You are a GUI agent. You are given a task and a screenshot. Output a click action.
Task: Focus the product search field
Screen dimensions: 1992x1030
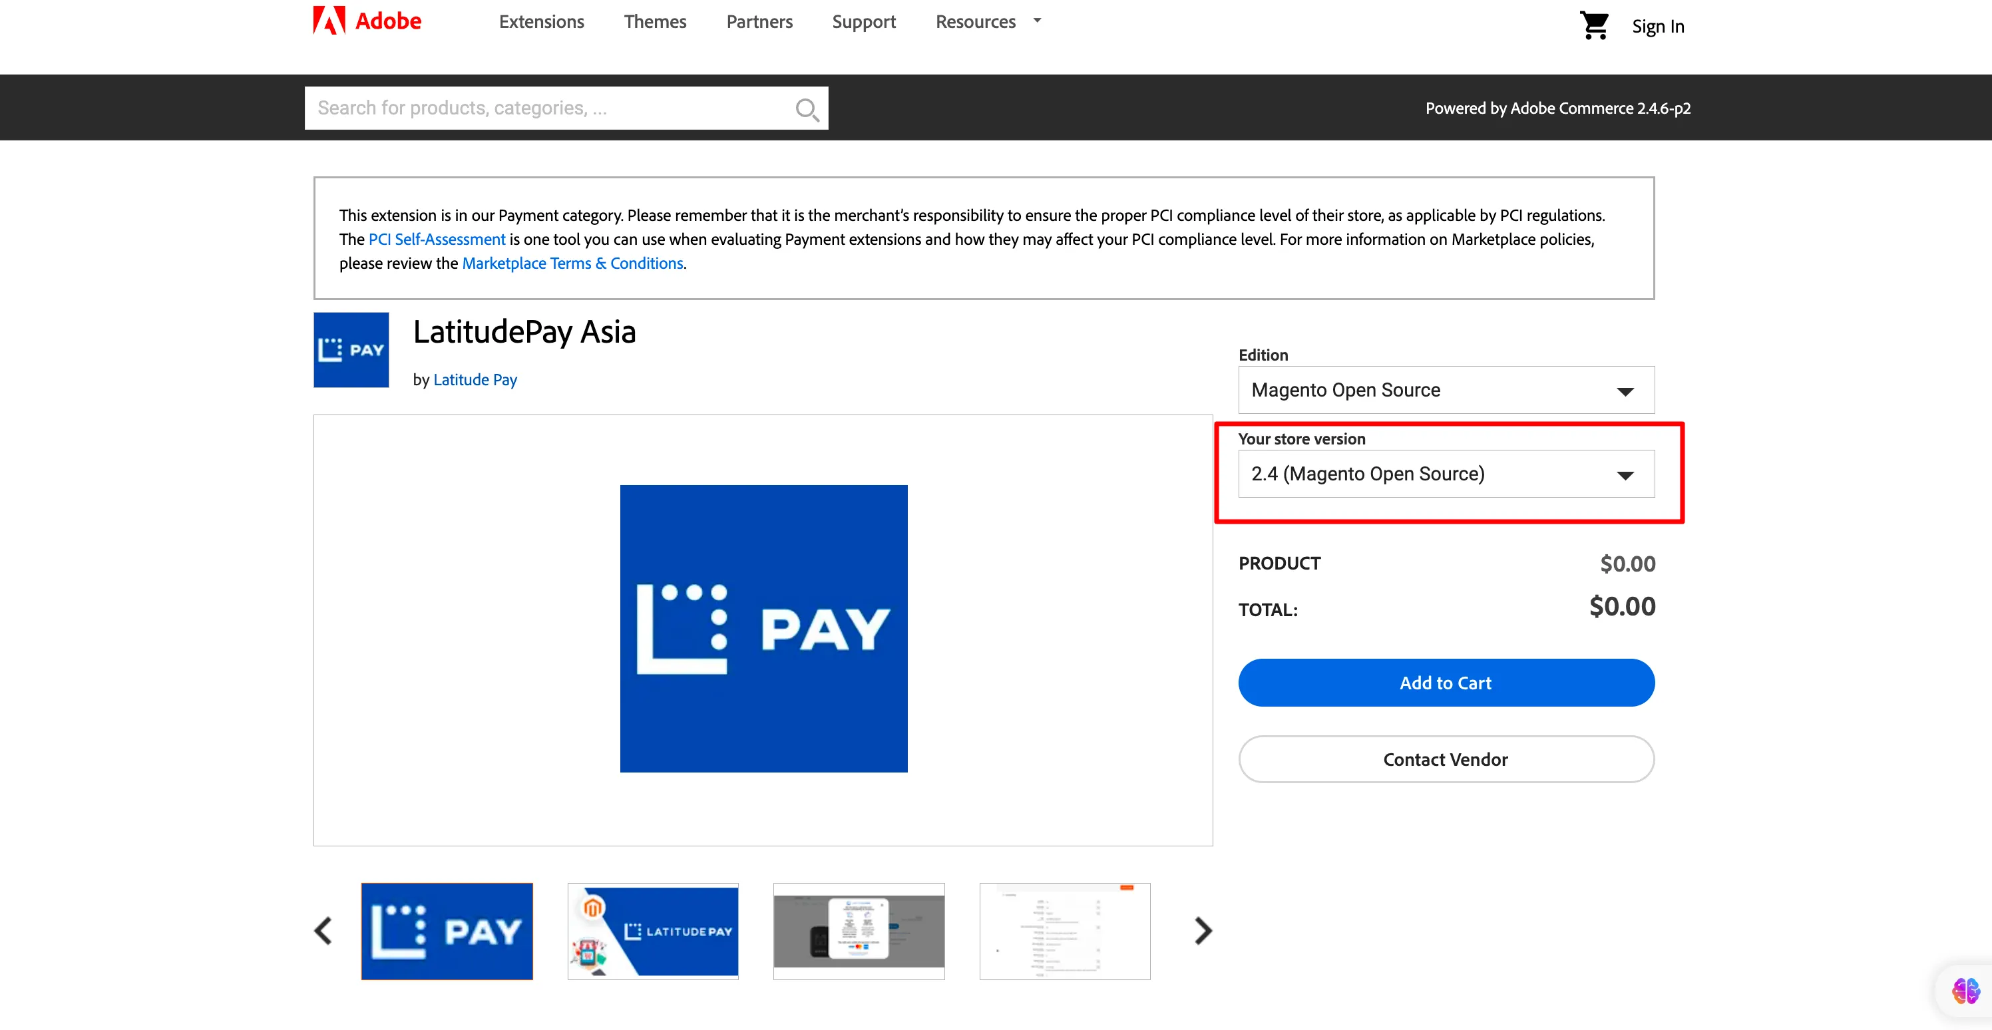pos(566,108)
